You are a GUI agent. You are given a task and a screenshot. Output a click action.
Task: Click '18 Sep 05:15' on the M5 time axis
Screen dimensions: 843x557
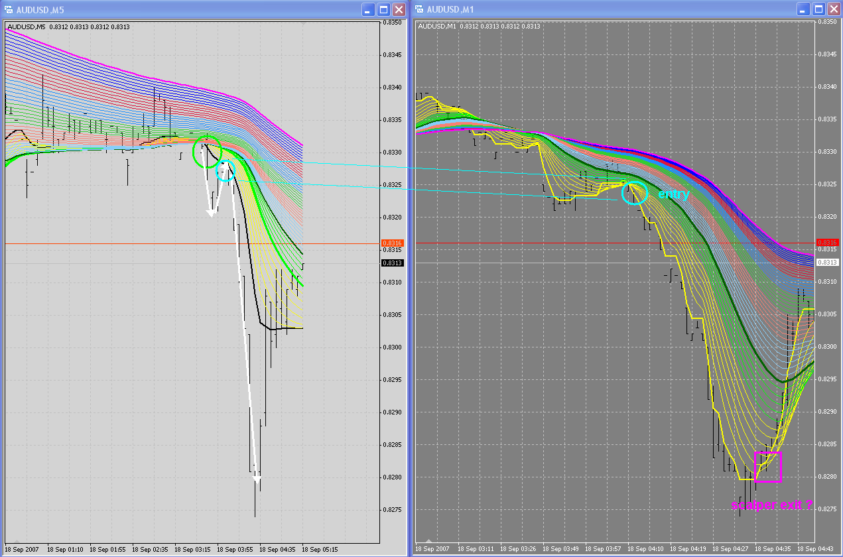pos(320,550)
